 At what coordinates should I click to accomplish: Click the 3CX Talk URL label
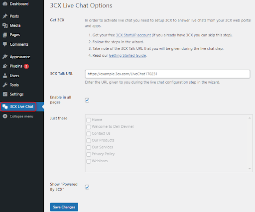point(62,74)
